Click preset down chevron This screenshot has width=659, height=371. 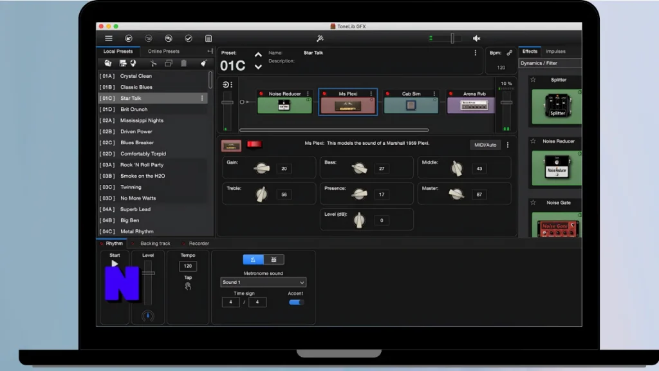[258, 66]
